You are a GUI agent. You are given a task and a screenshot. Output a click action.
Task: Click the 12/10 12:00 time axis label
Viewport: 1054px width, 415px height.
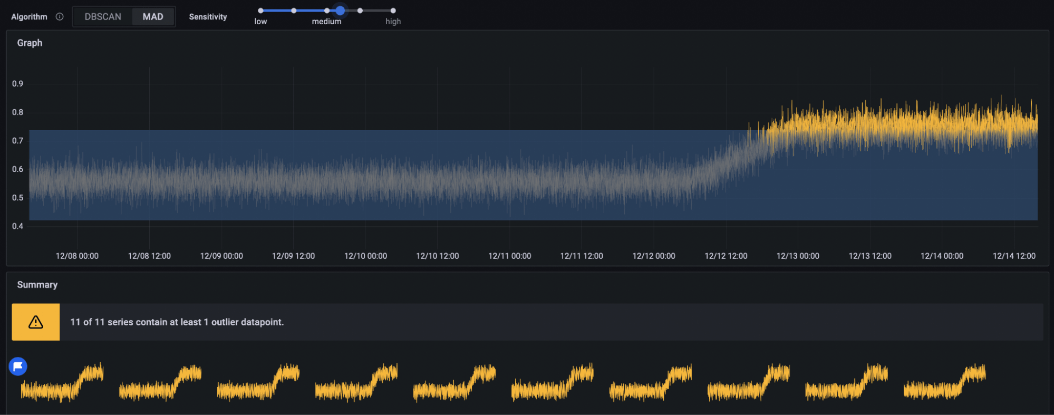tap(437, 256)
